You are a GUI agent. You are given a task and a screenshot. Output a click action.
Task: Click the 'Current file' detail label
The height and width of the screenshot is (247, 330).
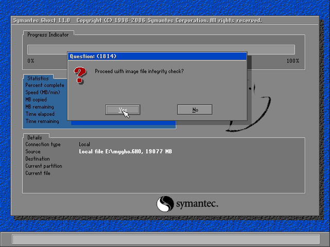tap(38, 173)
